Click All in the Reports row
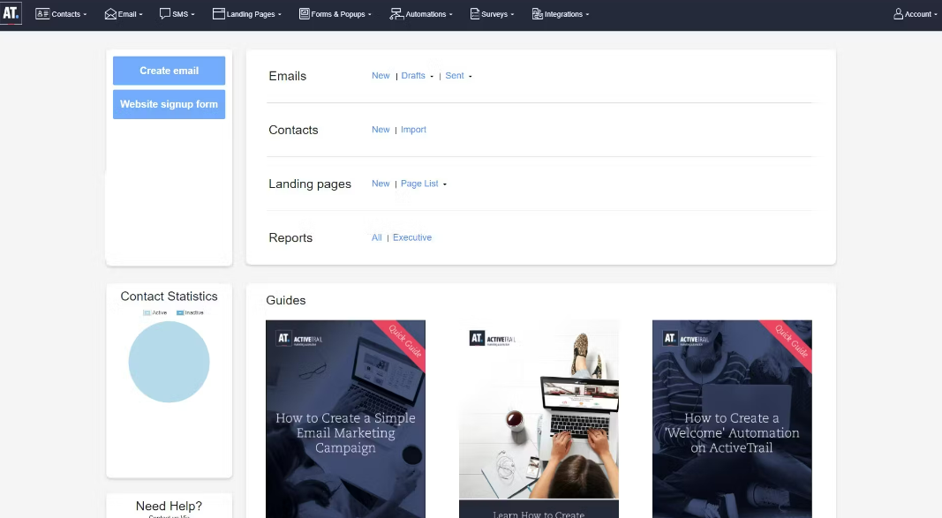 pos(377,237)
